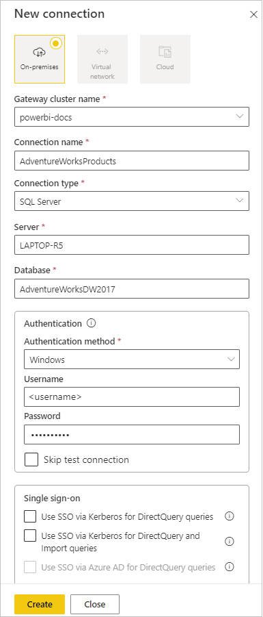Select the Virtual network tile

tap(102, 60)
